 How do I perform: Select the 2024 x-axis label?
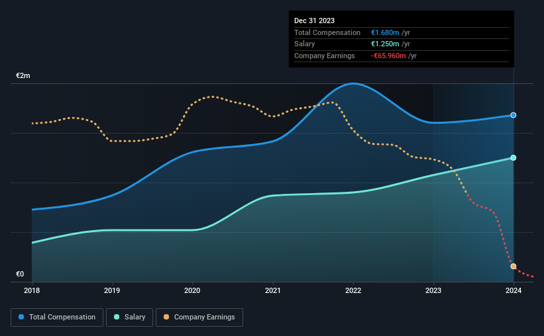[514, 290]
